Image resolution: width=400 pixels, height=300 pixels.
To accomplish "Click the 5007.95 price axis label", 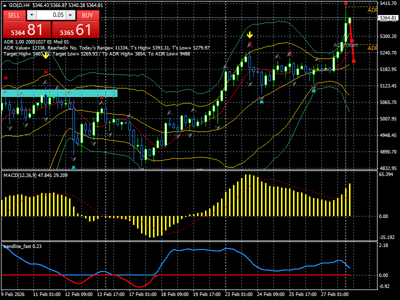I will pyautogui.click(x=388, y=118).
